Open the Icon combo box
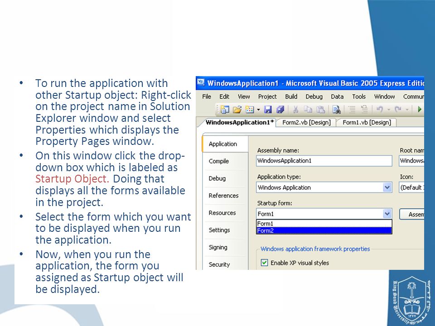Image resolution: width=435 pixels, height=326 pixels. [411, 187]
